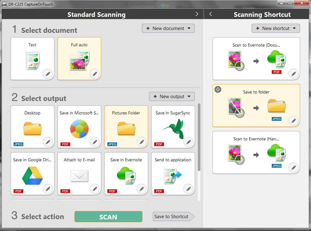Edit the Attach to E-mail pencil
Viewport: 311px width, 231px height.
(95, 189)
